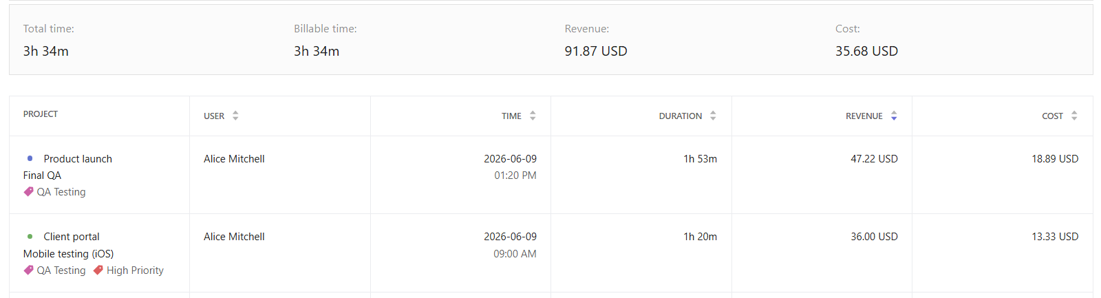Screen dimensions: 1101x298
Task: Click the 47.22 USD revenue cell
Action: pyautogui.click(x=874, y=159)
